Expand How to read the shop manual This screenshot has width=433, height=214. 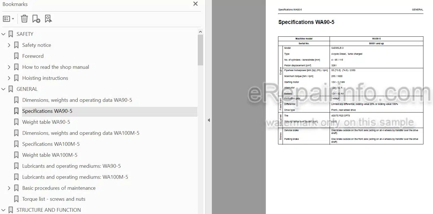click(x=9, y=67)
